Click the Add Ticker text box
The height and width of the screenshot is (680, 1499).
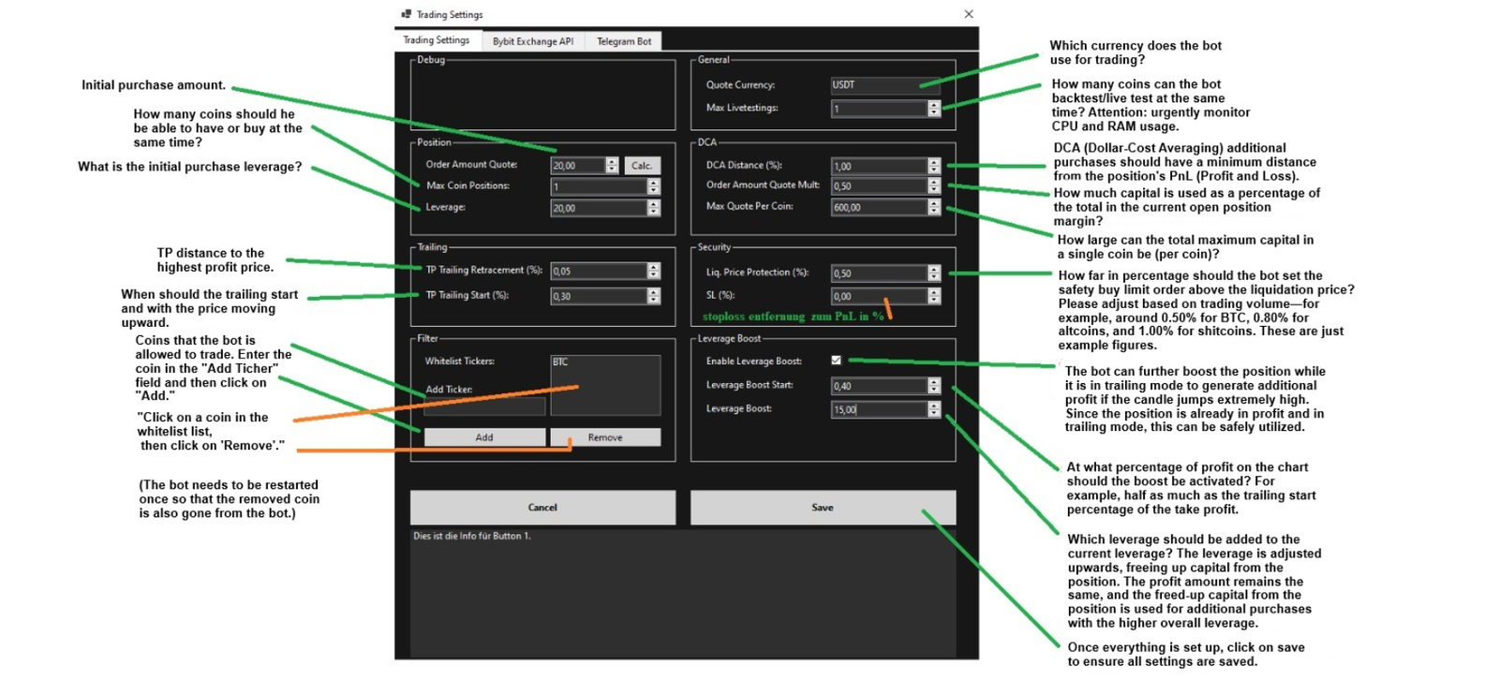484,407
